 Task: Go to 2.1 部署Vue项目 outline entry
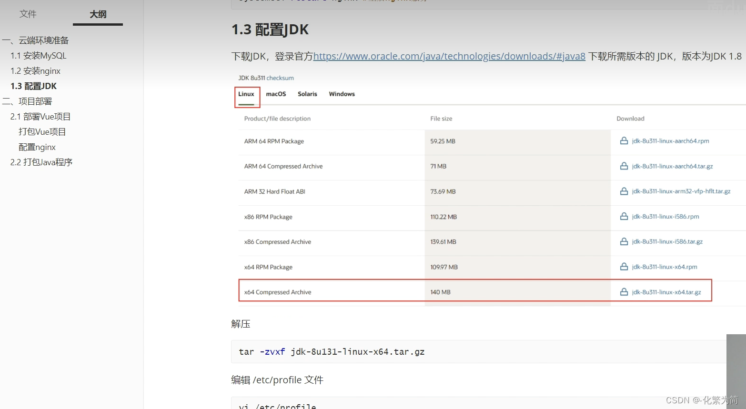tap(40, 117)
